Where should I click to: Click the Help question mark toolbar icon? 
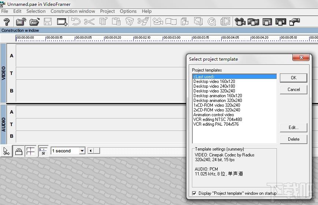pyautogui.click(x=7, y=22)
